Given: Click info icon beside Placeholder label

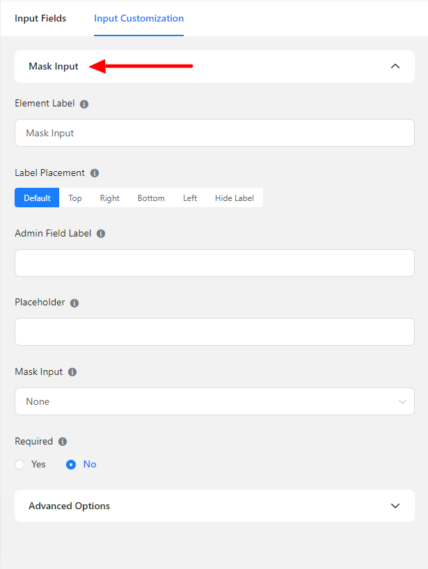Looking at the screenshot, I should (x=74, y=303).
